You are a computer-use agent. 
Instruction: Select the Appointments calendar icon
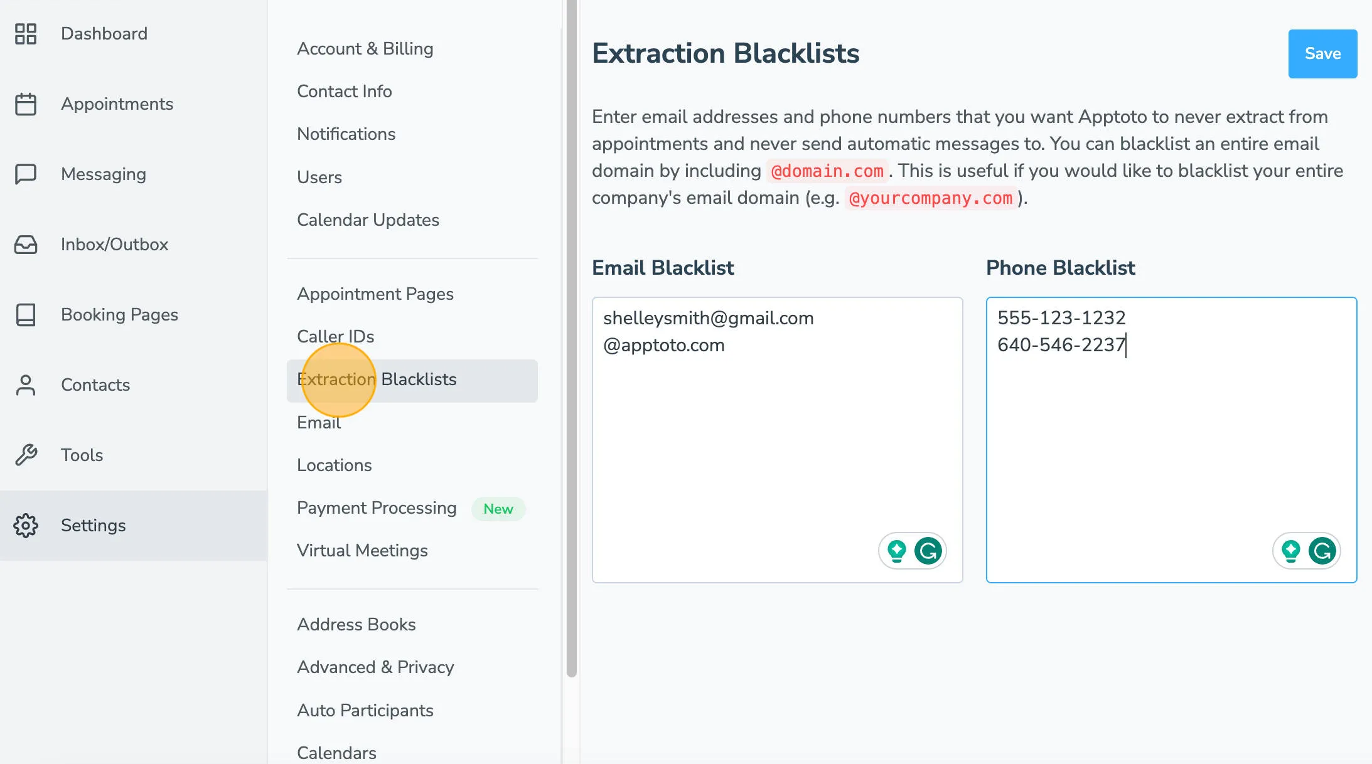tap(25, 104)
